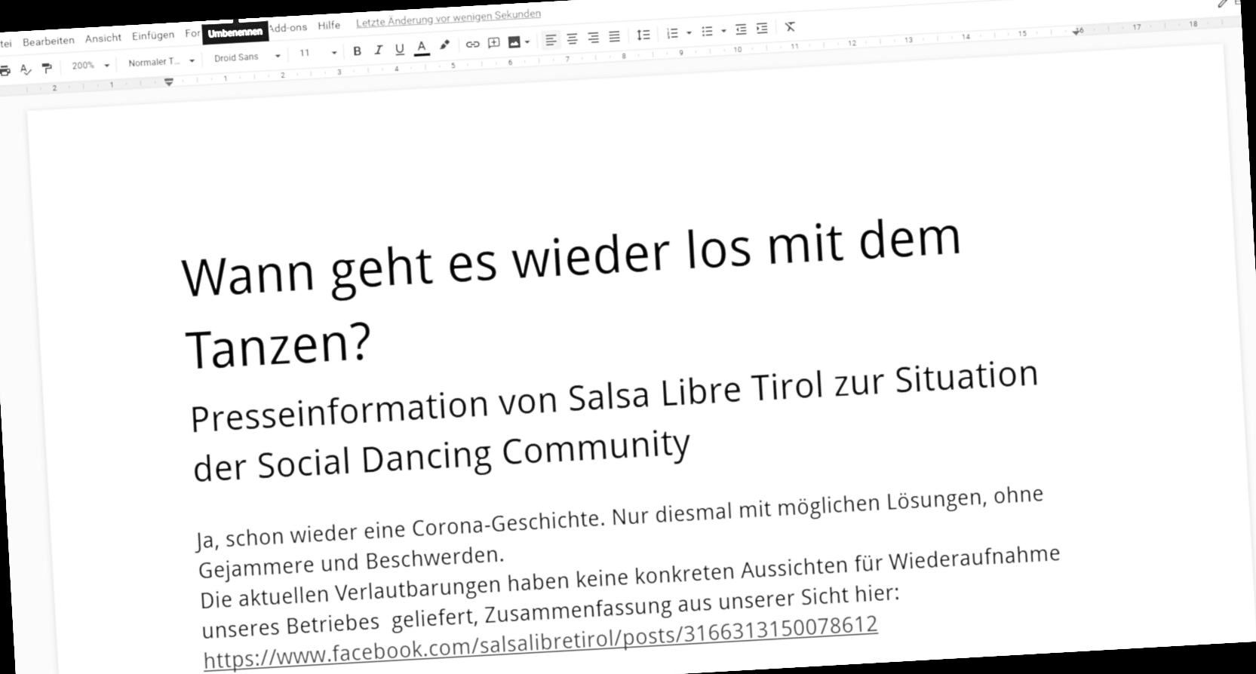This screenshot has height=674, width=1256.
Task: Open the Einfügen menu
Action: point(152,35)
